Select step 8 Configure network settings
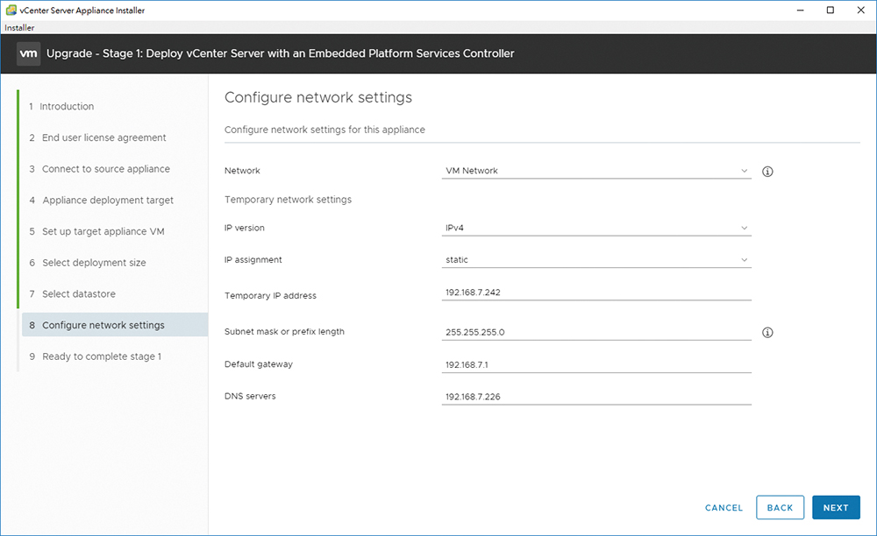This screenshot has width=877, height=536. coord(115,325)
